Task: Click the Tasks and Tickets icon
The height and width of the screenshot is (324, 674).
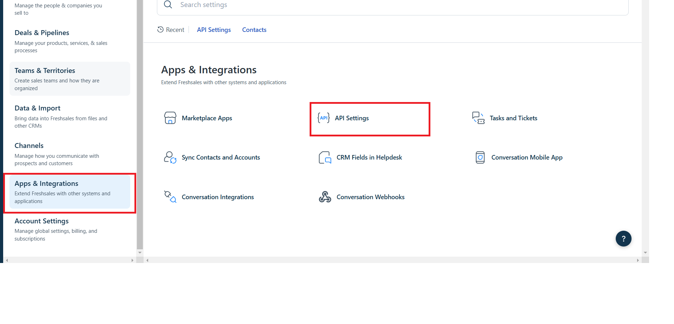Action: pyautogui.click(x=478, y=118)
